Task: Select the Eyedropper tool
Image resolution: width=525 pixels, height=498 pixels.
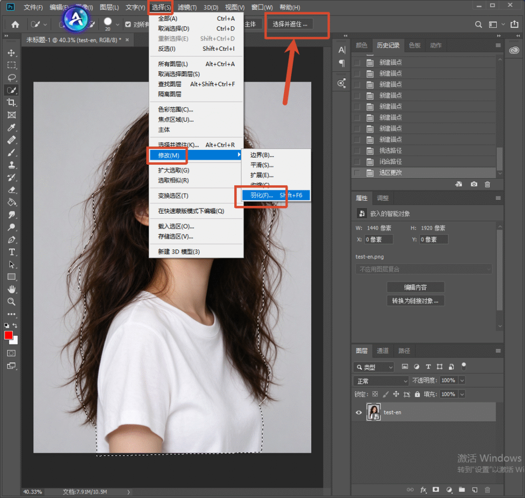Action: coord(11,127)
